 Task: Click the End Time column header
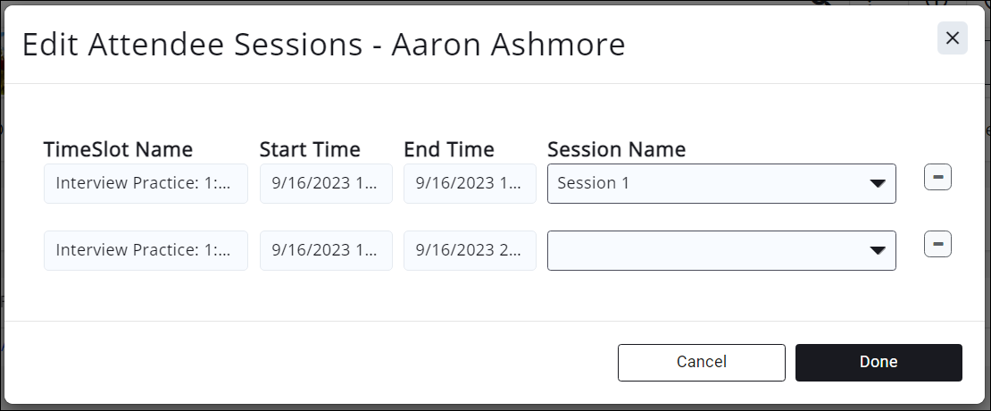coord(449,149)
